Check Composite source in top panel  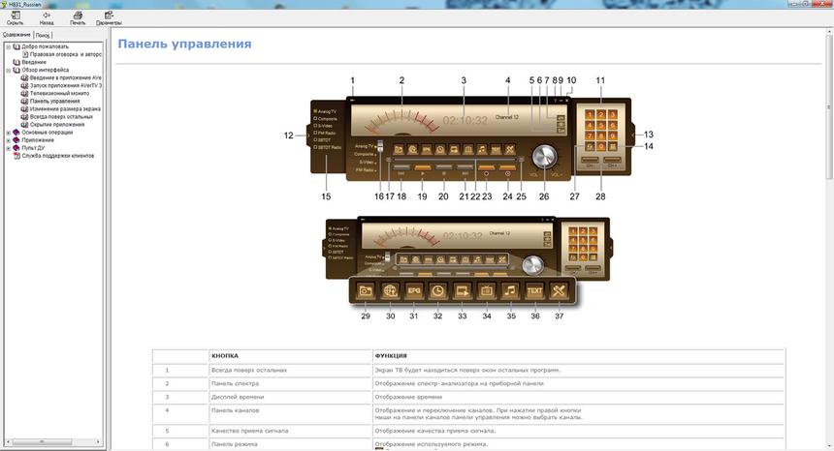click(x=315, y=118)
